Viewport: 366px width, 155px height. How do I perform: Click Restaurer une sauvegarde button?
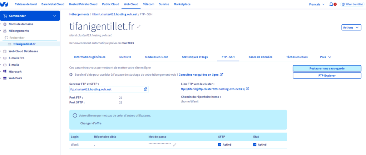coord(327,68)
